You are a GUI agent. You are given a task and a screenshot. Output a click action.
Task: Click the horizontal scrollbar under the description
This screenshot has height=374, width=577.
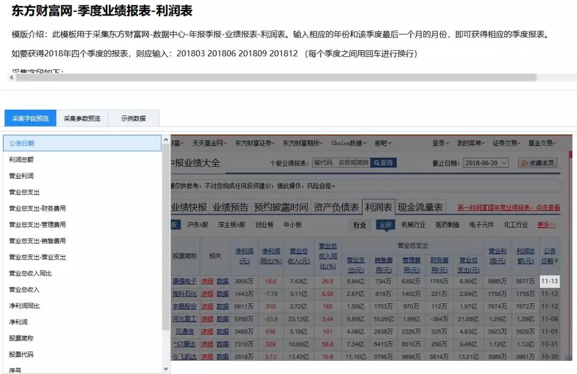[x=276, y=78]
